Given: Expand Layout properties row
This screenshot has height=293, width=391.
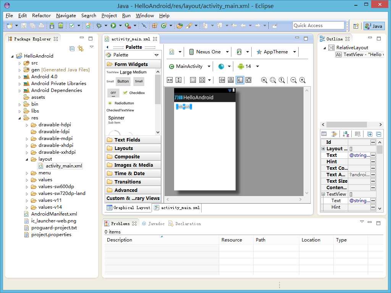Looking at the screenshot, I should point(323,148).
